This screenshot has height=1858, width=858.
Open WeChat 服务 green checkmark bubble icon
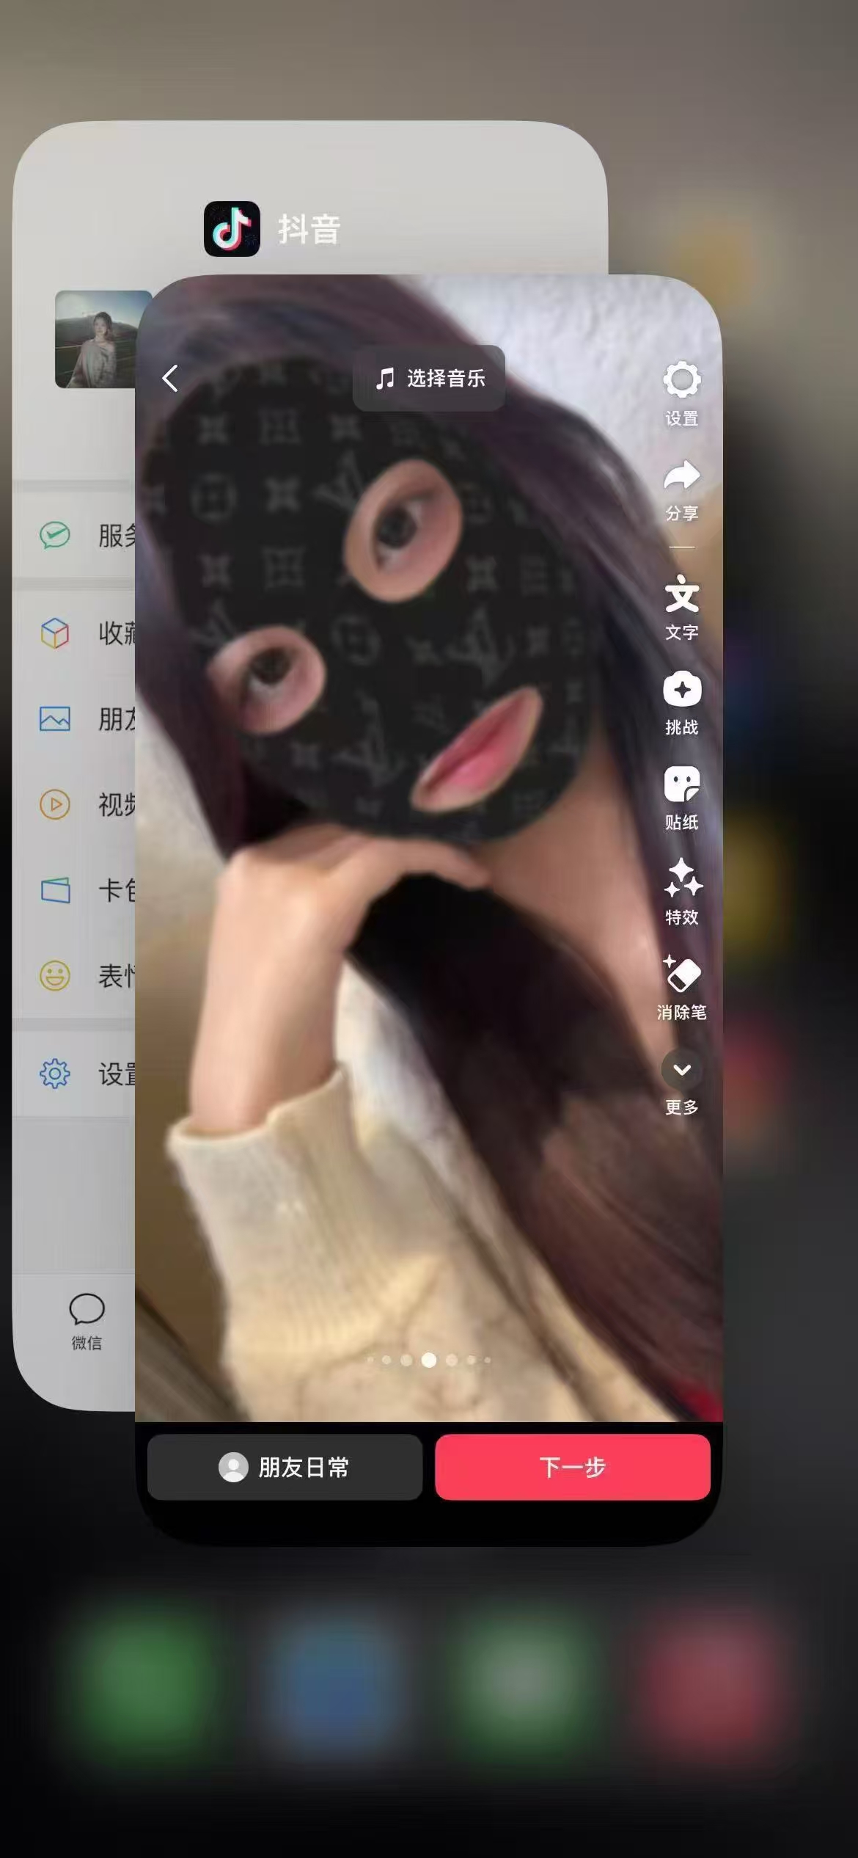coord(55,536)
